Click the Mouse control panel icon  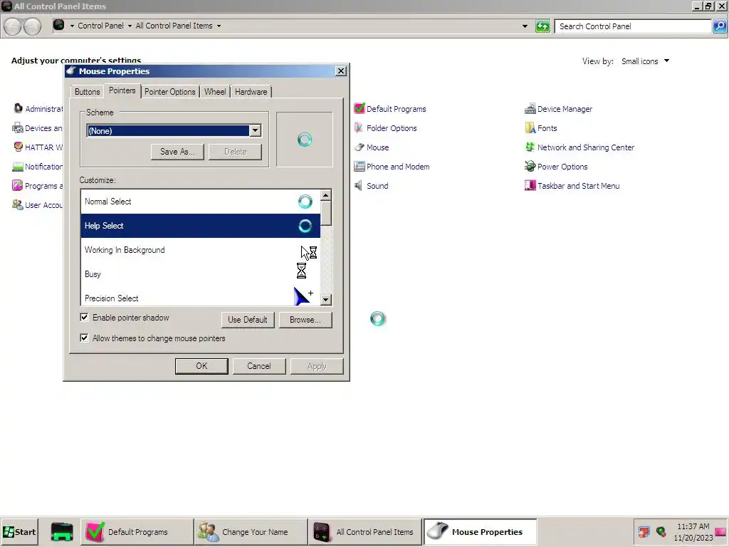tap(359, 147)
